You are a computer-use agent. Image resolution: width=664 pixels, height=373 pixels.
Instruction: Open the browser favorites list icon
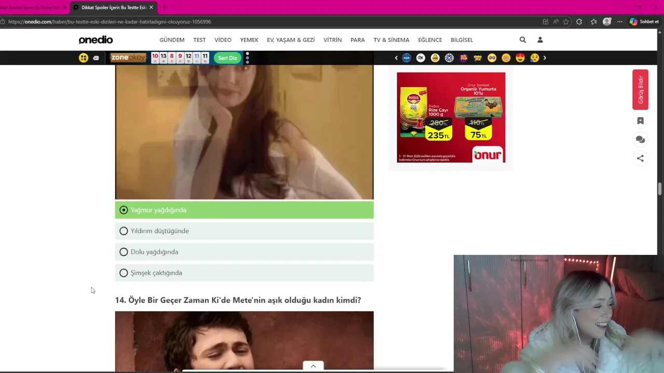pyautogui.click(x=593, y=22)
